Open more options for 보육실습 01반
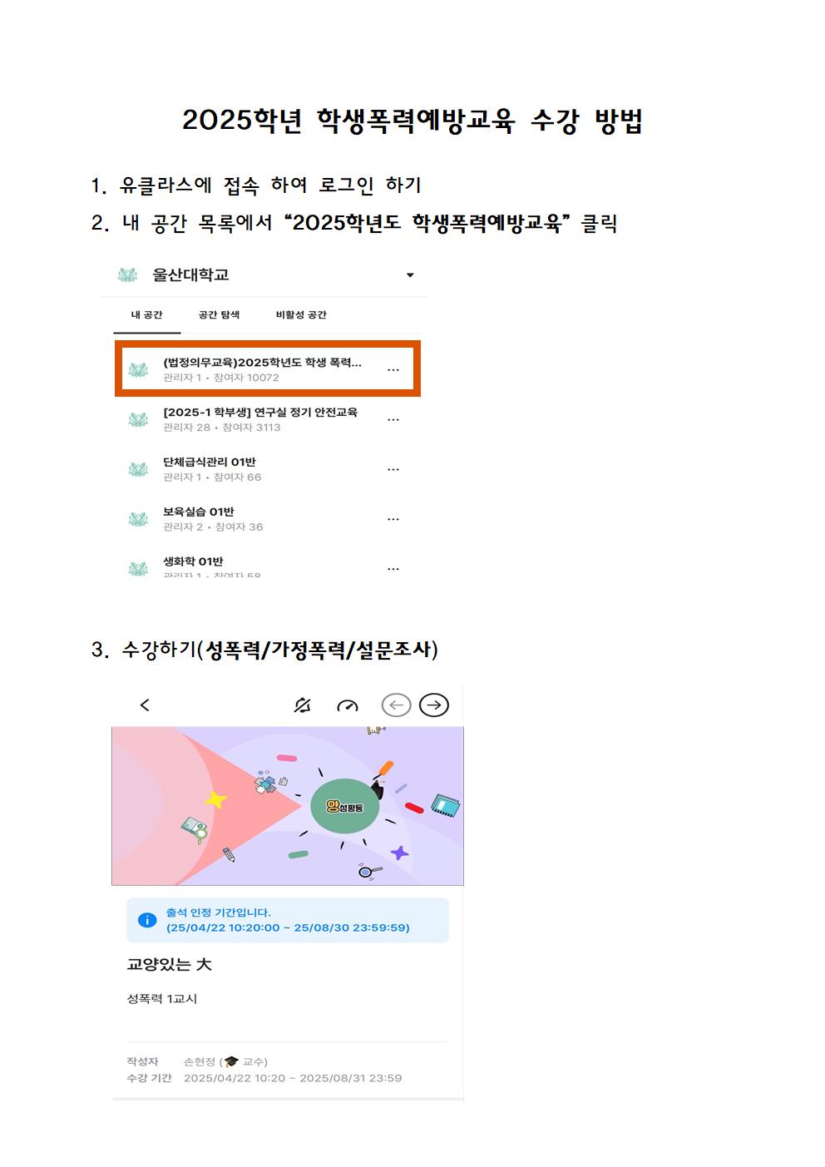Image resolution: width=825 pixels, height=1167 pixels. tap(393, 519)
